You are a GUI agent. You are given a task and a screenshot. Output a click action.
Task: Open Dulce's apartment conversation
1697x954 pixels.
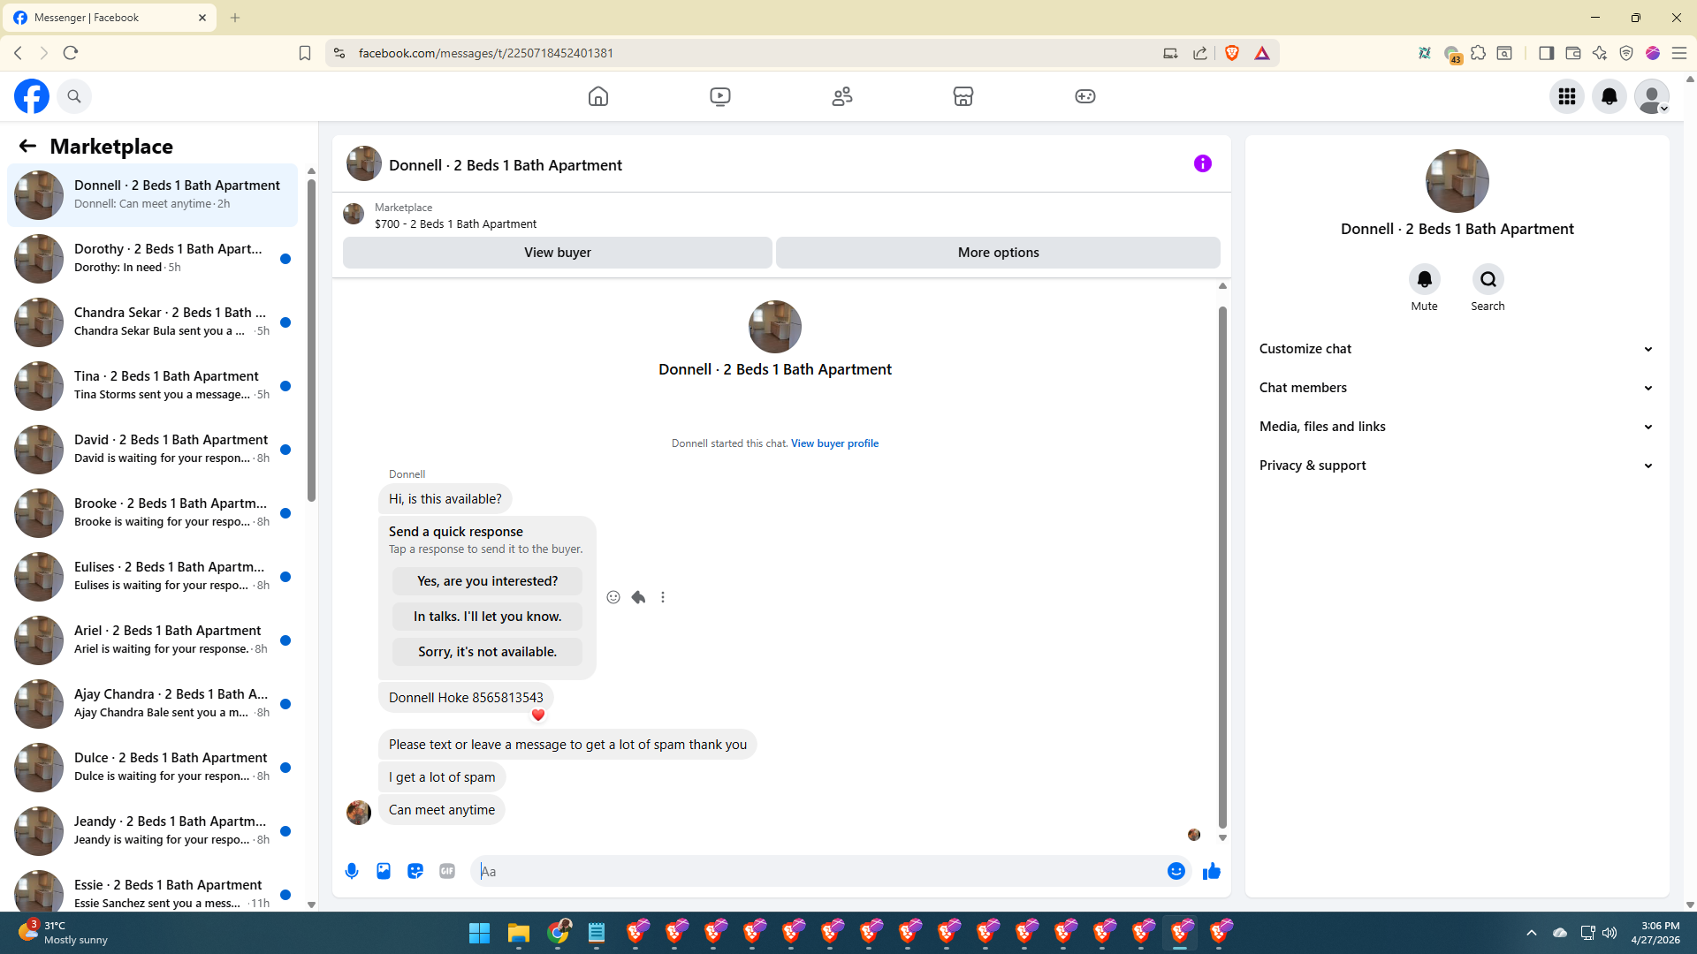(152, 768)
